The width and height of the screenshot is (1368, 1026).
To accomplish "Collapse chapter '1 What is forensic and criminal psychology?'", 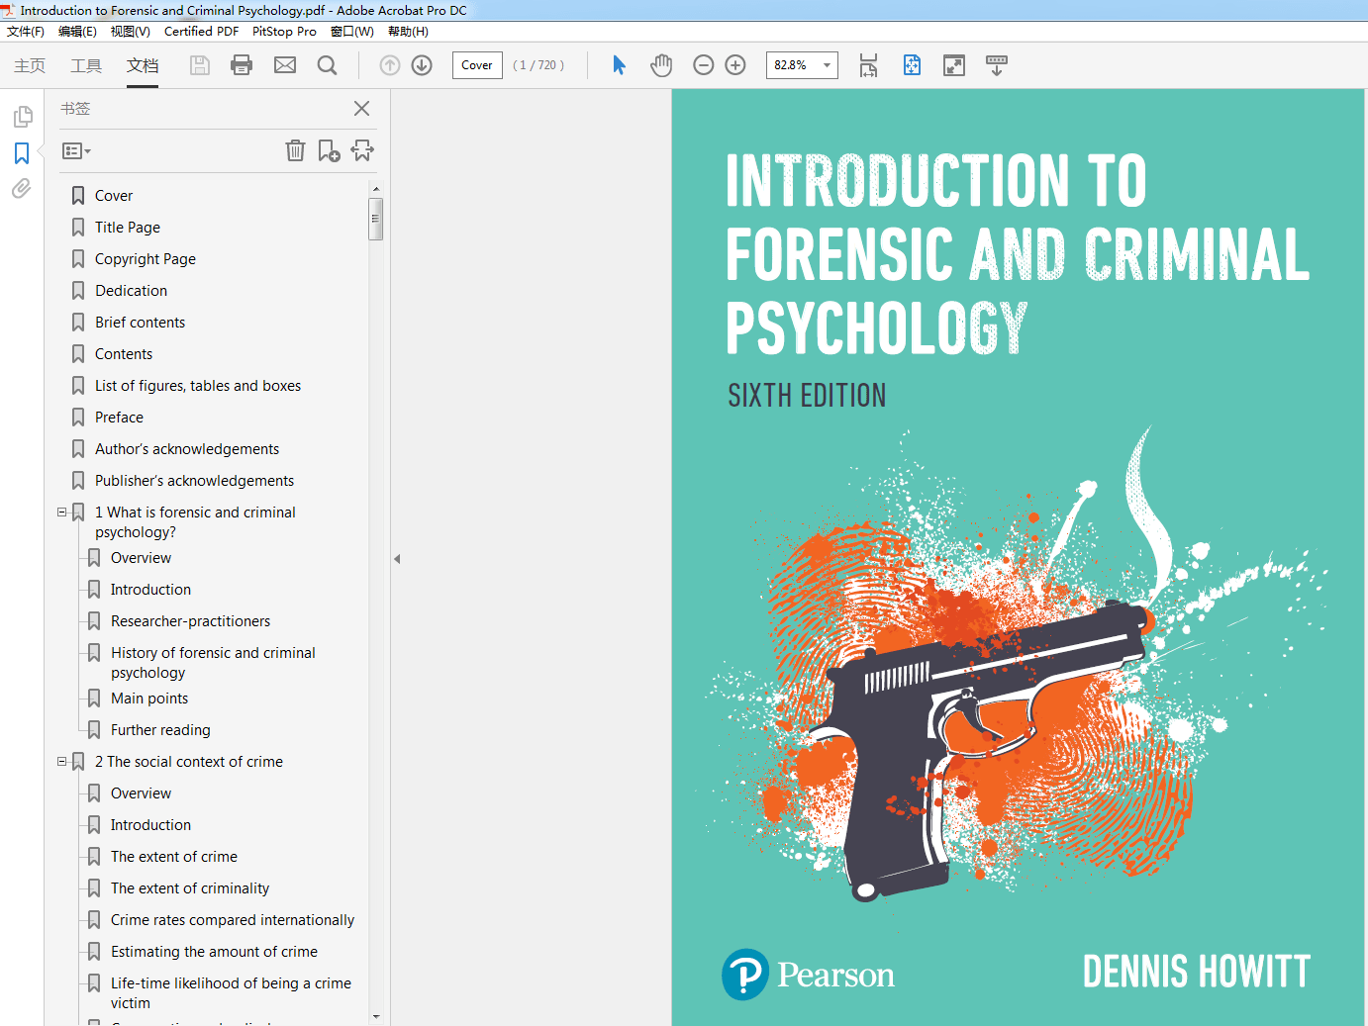I will pos(61,512).
